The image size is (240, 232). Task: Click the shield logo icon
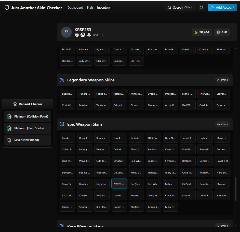click(x=7, y=7)
